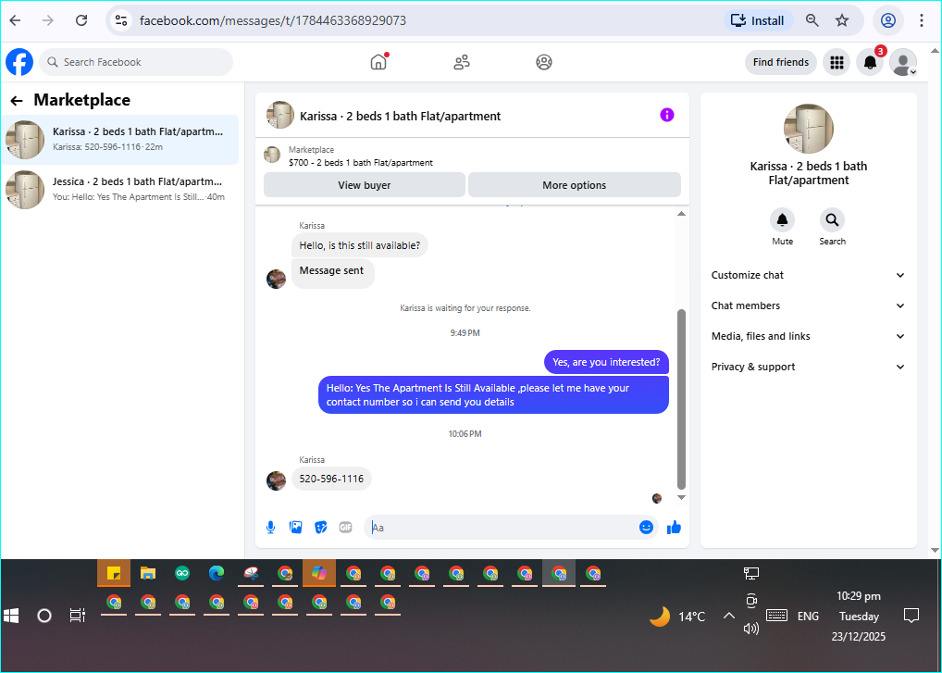Open the Karissa conversation in the chat list

coord(120,140)
